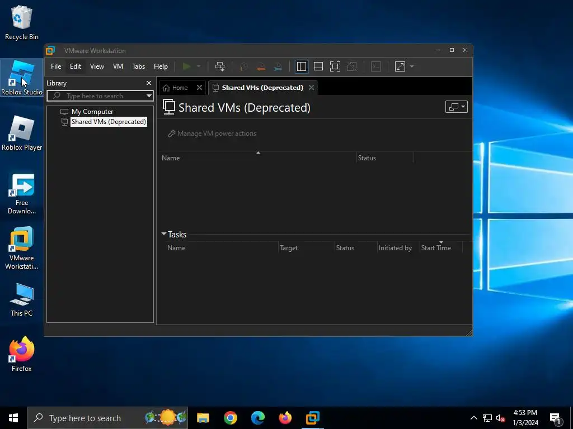Click VMware Workstation title bar icon
This screenshot has height=429, width=573.
[50, 51]
